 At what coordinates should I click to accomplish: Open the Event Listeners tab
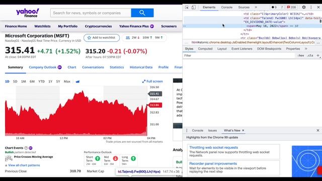[x=242, y=49]
